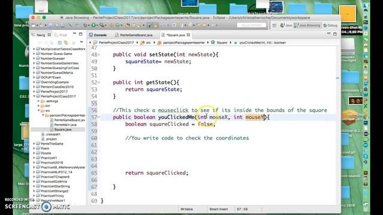Image resolution: width=383 pixels, height=215 pixels.
Task: Click the overview ruler marker beside the editor
Action: pyautogui.click(x=338, y=78)
